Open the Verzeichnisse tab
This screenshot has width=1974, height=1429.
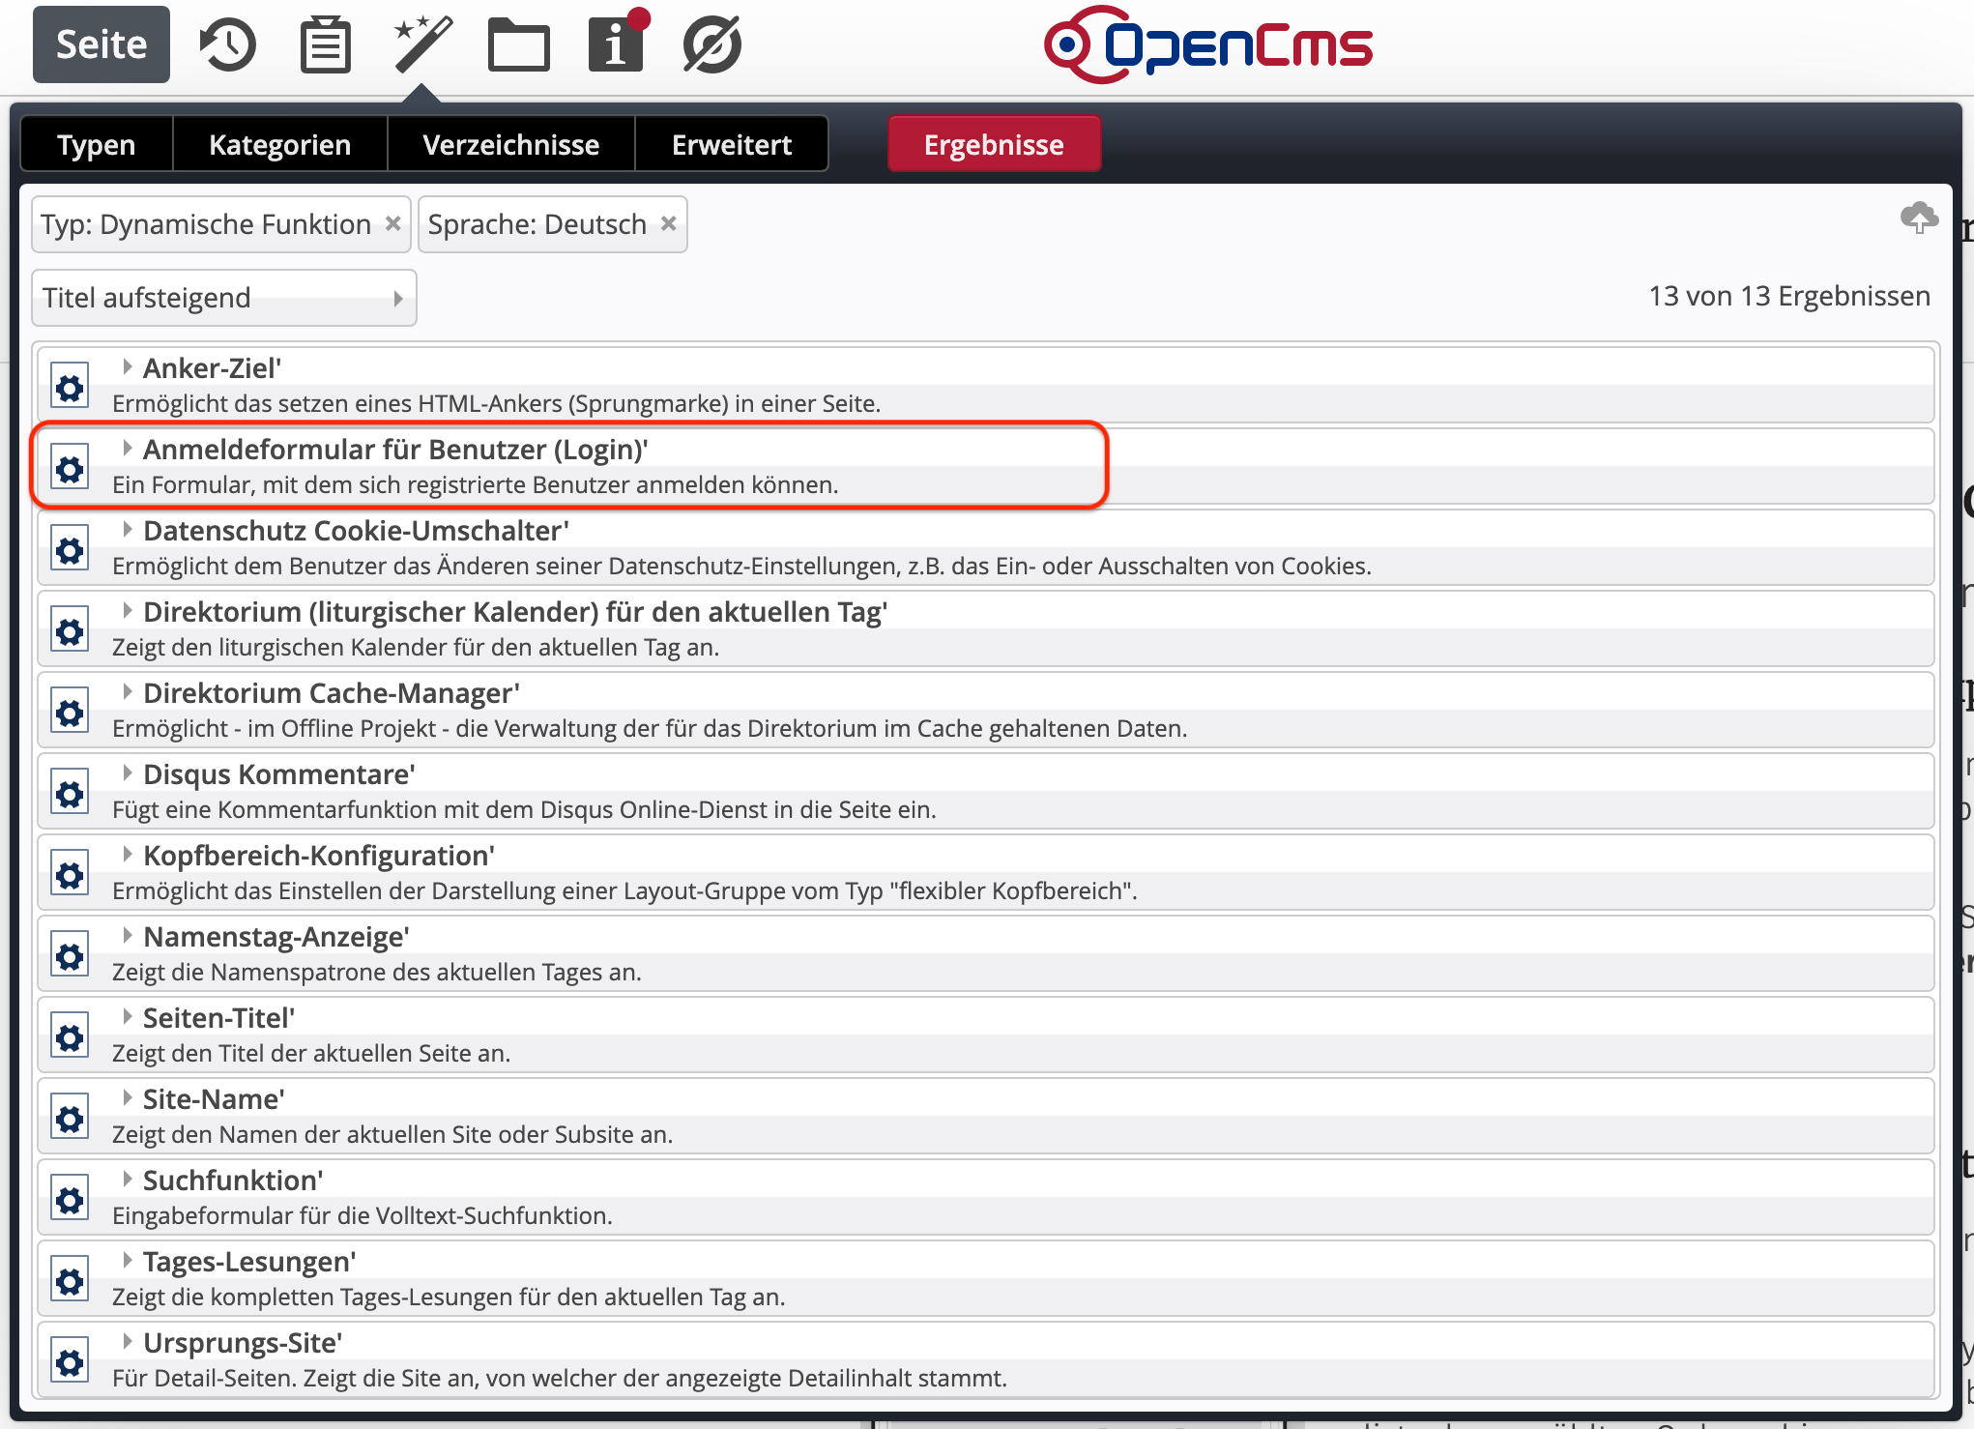(x=510, y=145)
